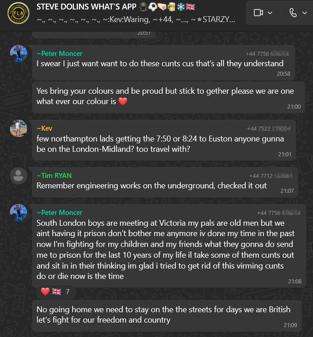Click the +44 7522 phone number
This screenshot has height=337, width=313.
260,129
